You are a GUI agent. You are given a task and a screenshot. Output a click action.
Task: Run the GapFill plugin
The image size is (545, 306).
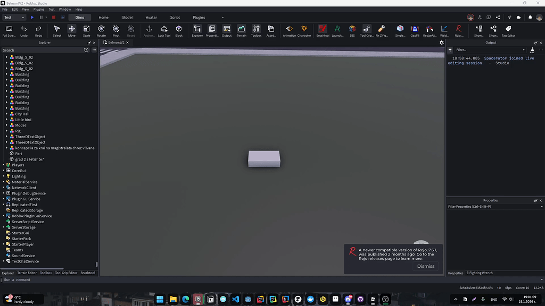pyautogui.click(x=415, y=30)
